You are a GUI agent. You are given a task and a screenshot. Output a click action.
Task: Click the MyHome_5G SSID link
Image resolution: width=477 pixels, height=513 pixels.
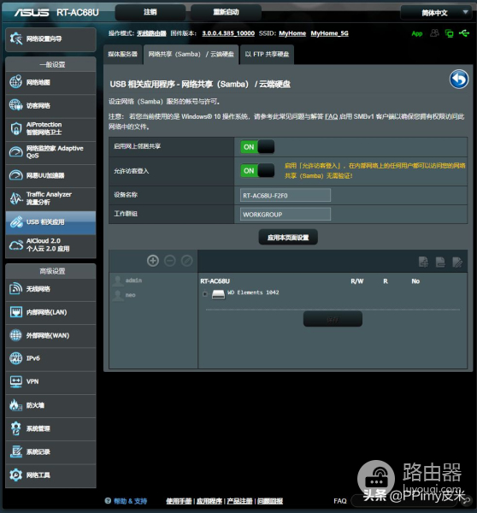coord(329,33)
